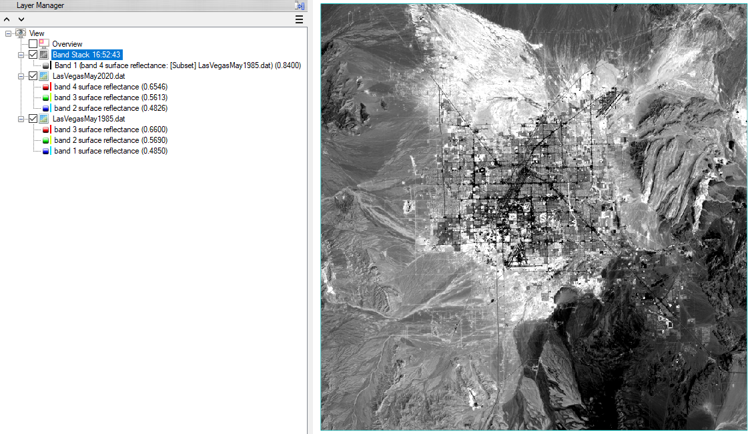Click the LasVegasMay1985.dat raster layer icon

(44, 119)
